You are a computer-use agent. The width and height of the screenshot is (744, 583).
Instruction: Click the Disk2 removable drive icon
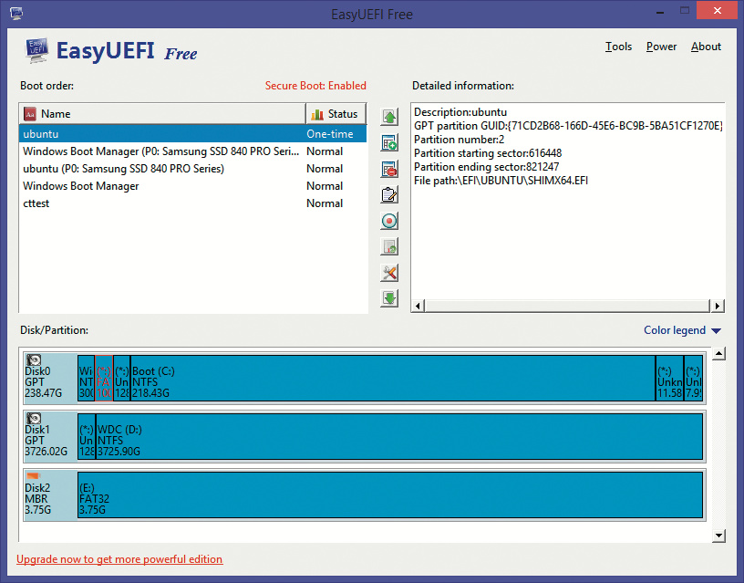click(x=34, y=476)
